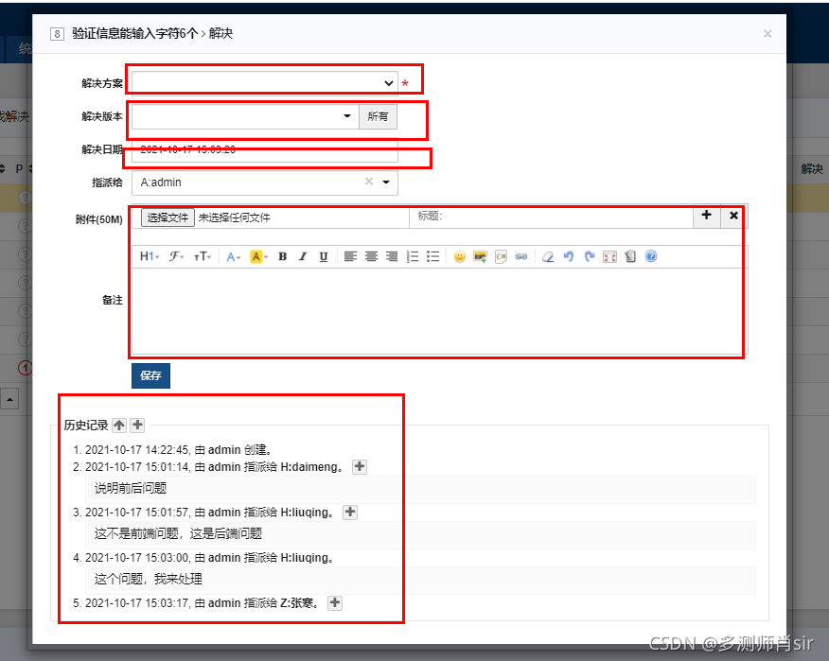Close the 解决 dialog
The height and width of the screenshot is (661, 829).
[767, 34]
